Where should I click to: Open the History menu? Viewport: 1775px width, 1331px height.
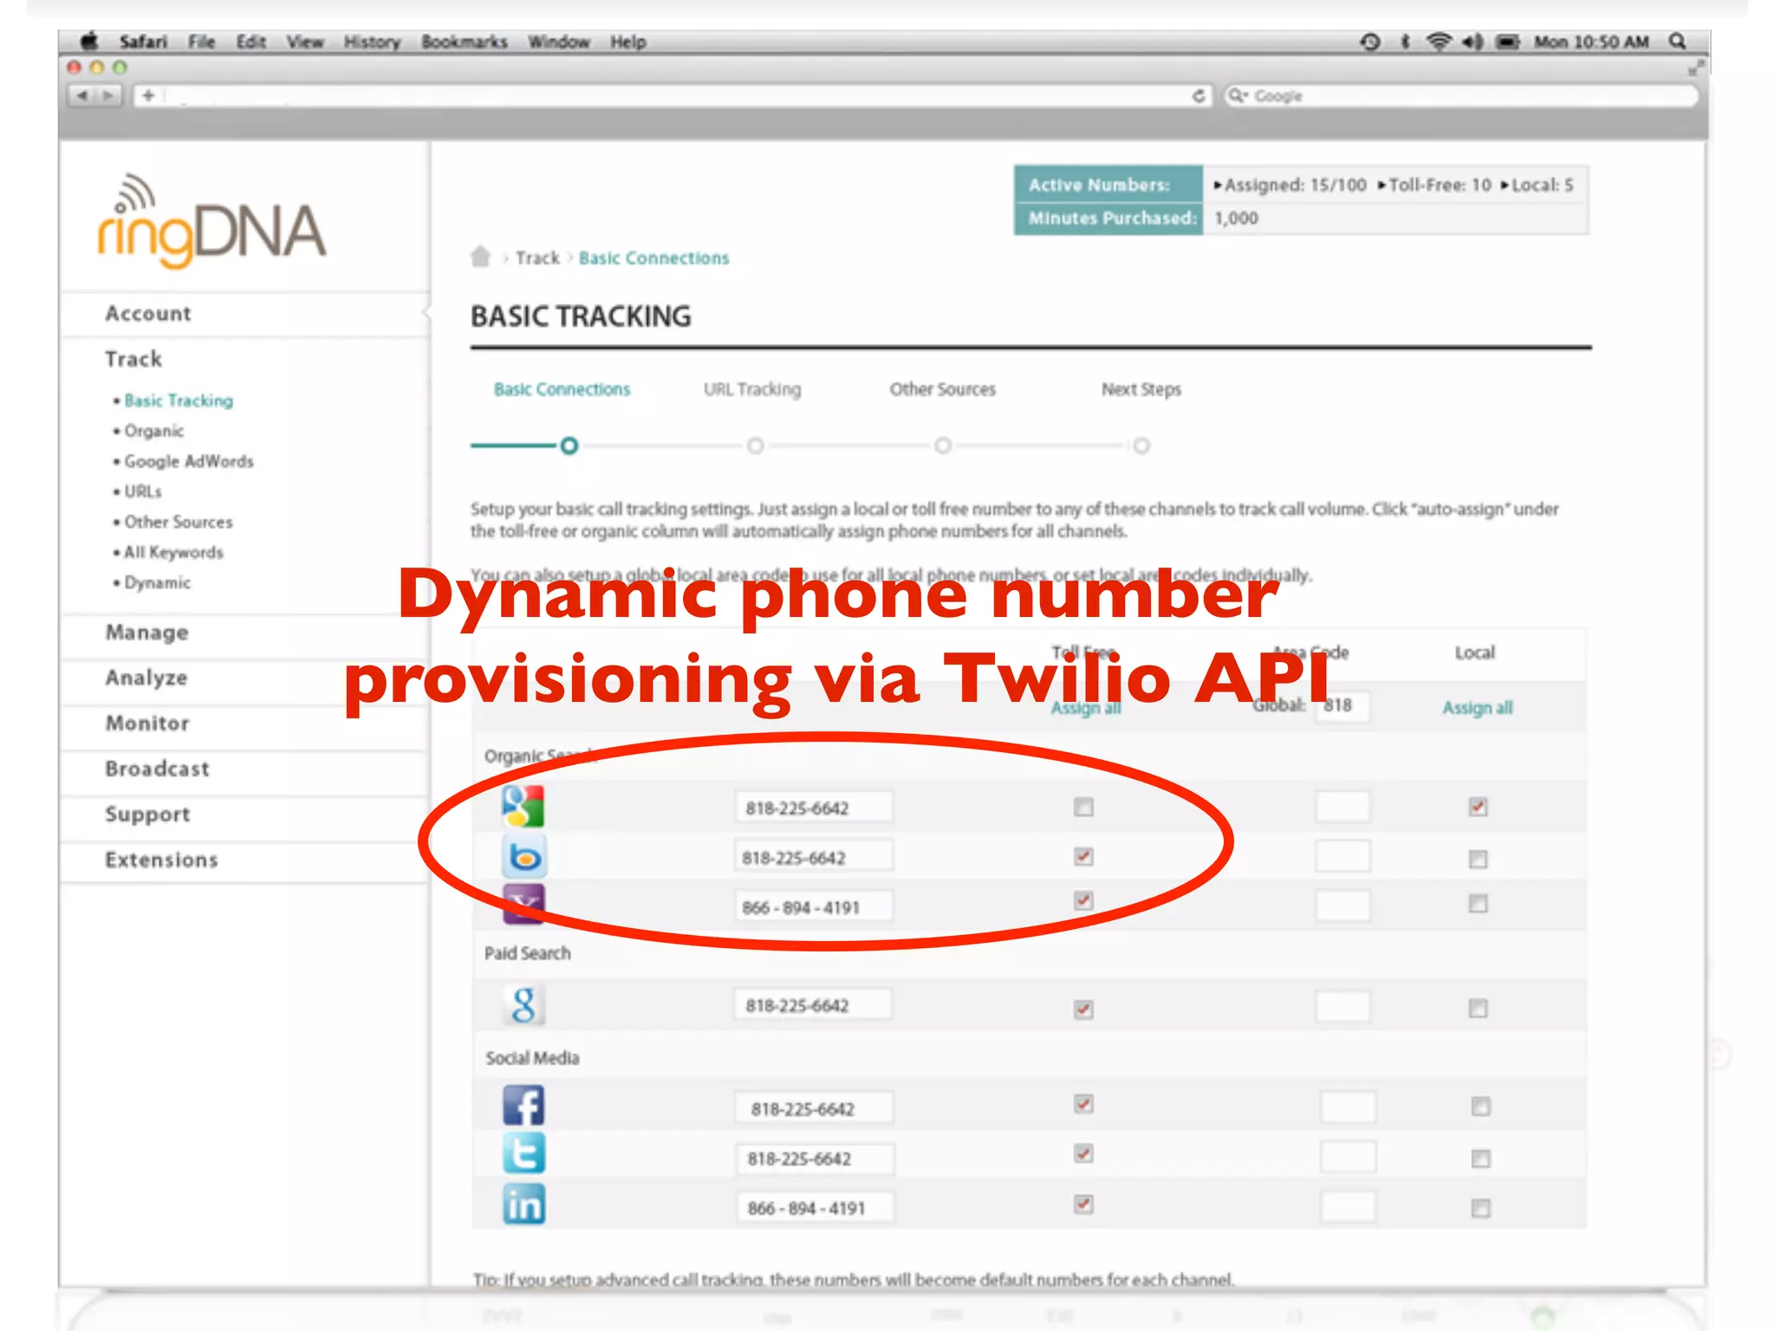(x=372, y=42)
